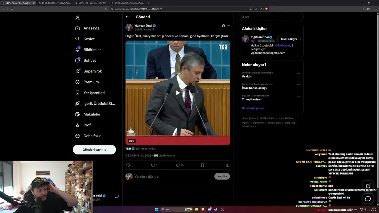Open Trump'tan İran trending topic
Screen dimensions: 379x213
[252, 99]
